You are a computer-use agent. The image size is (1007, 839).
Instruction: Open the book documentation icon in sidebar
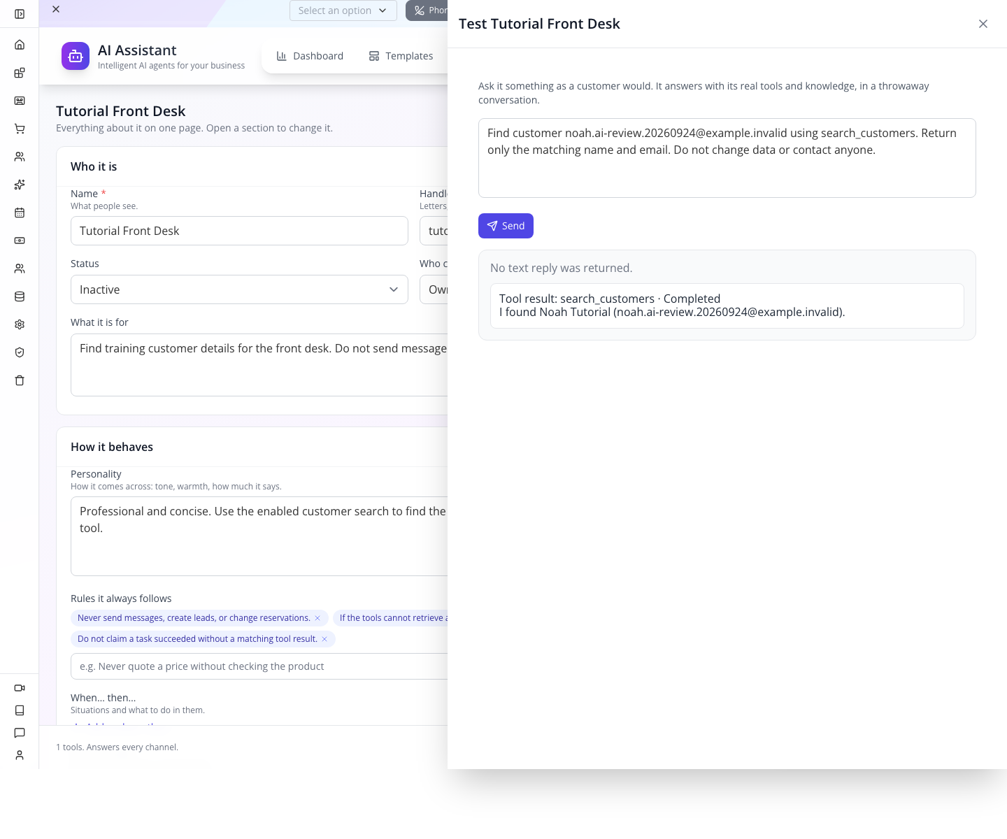(20, 710)
